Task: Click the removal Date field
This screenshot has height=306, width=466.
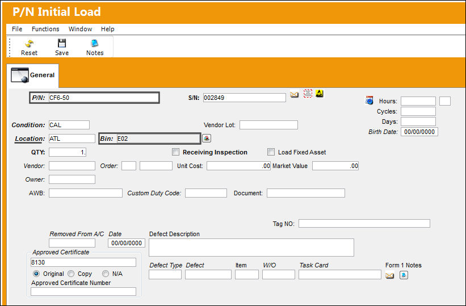Action: pyautogui.click(x=127, y=243)
